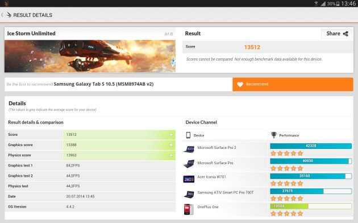Tap the Device Channel heading

pos(201,122)
